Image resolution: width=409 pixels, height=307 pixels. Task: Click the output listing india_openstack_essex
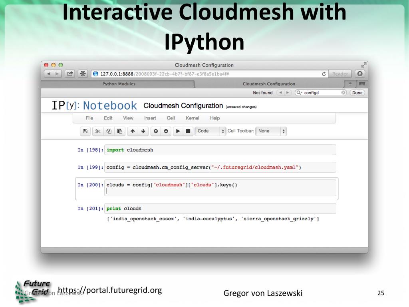point(213,219)
